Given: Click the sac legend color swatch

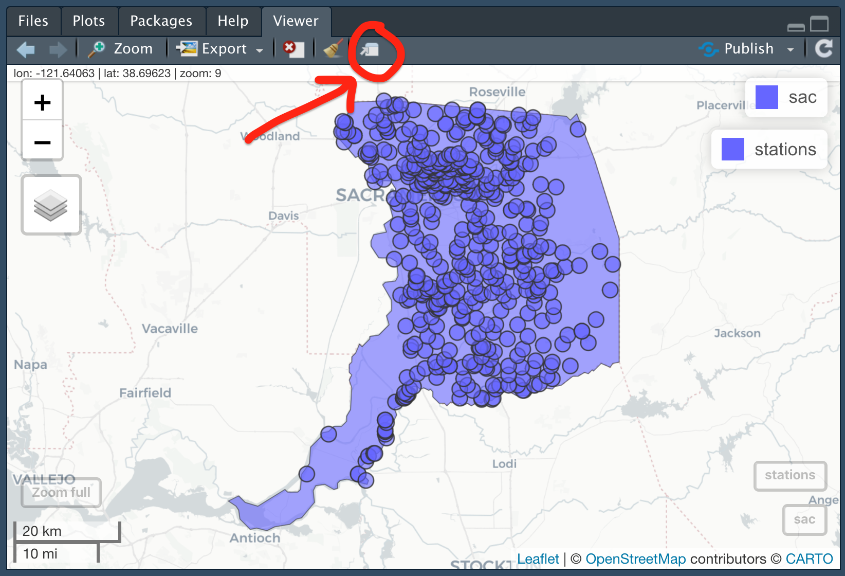Looking at the screenshot, I should [766, 97].
